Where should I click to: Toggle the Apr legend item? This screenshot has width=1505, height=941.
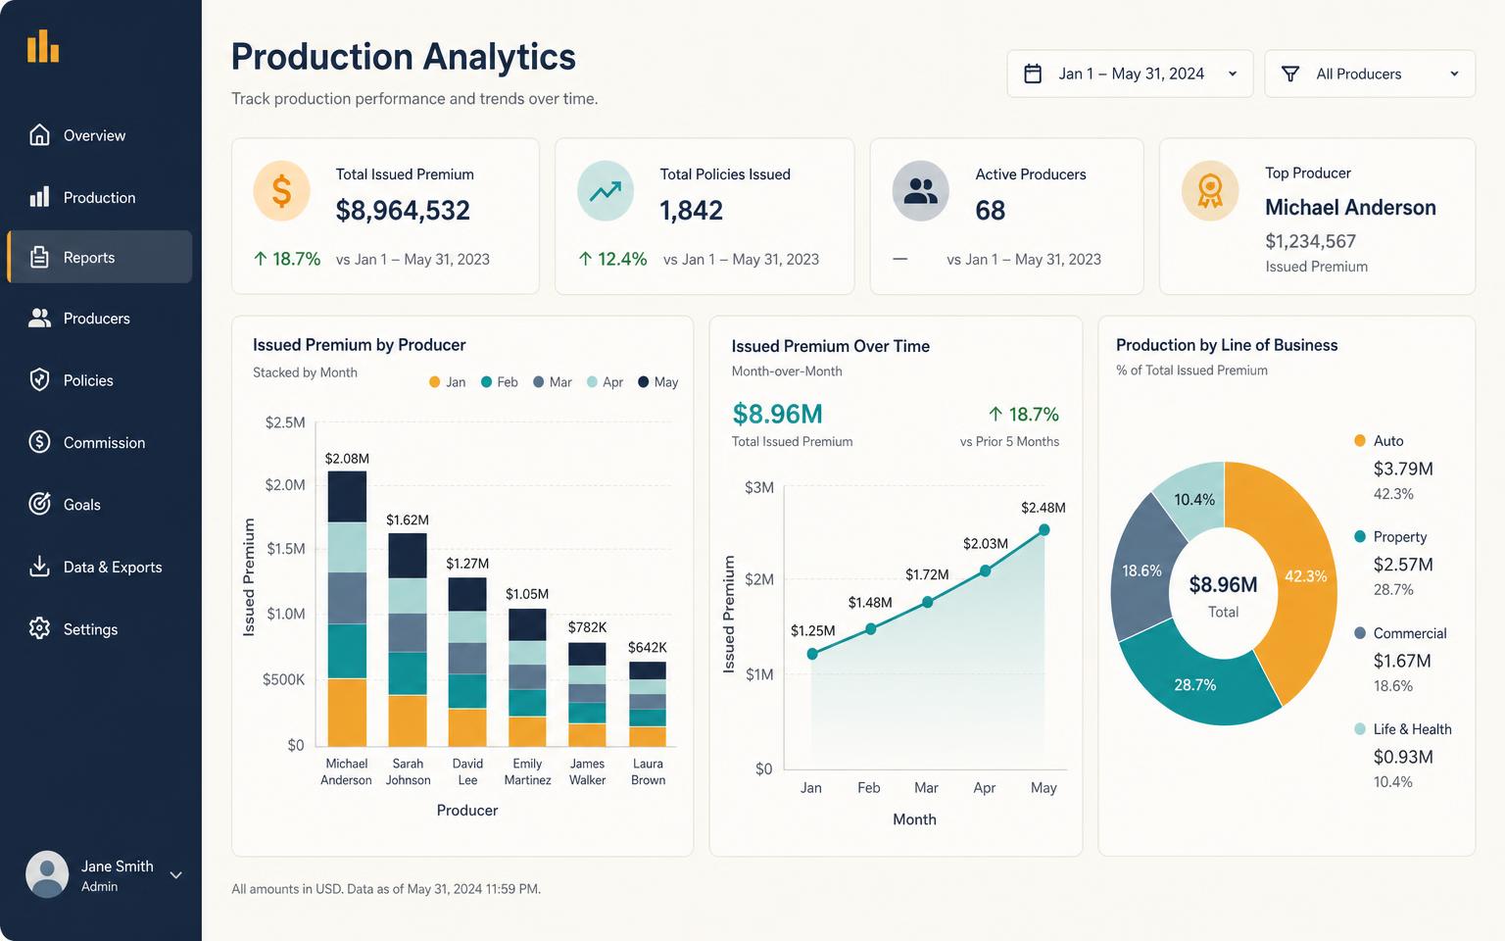(x=605, y=382)
